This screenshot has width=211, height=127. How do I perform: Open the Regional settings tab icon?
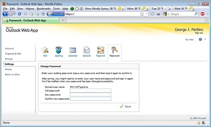100,51
